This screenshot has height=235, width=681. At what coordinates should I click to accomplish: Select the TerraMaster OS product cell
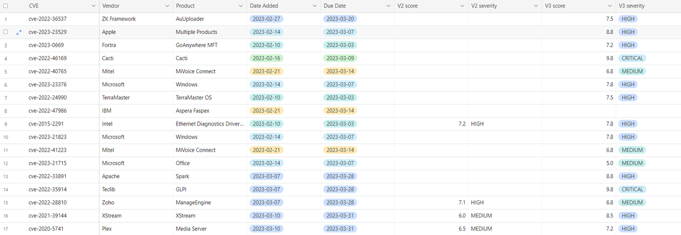coord(210,97)
